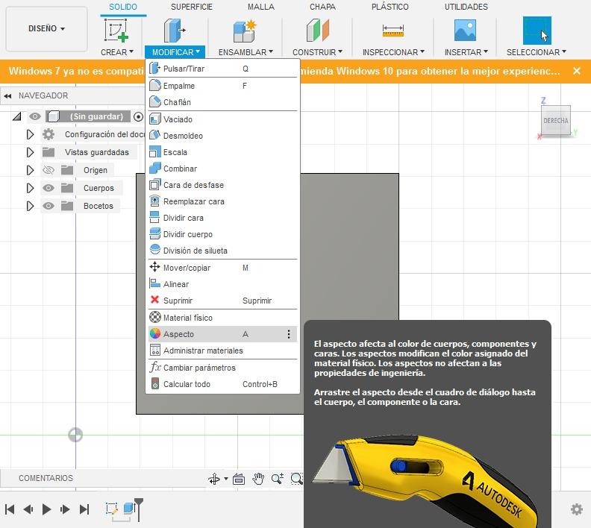This screenshot has width=591, height=528.
Task: Hide the Cuerpos folder
Action: point(49,188)
